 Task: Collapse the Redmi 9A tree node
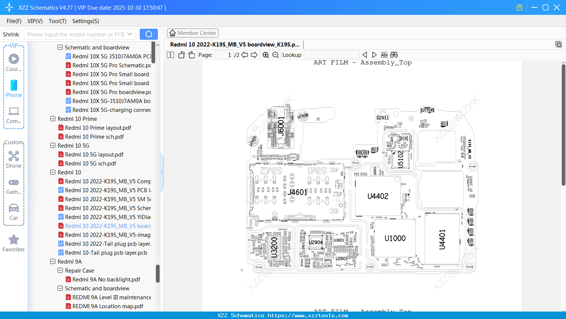tap(53, 261)
